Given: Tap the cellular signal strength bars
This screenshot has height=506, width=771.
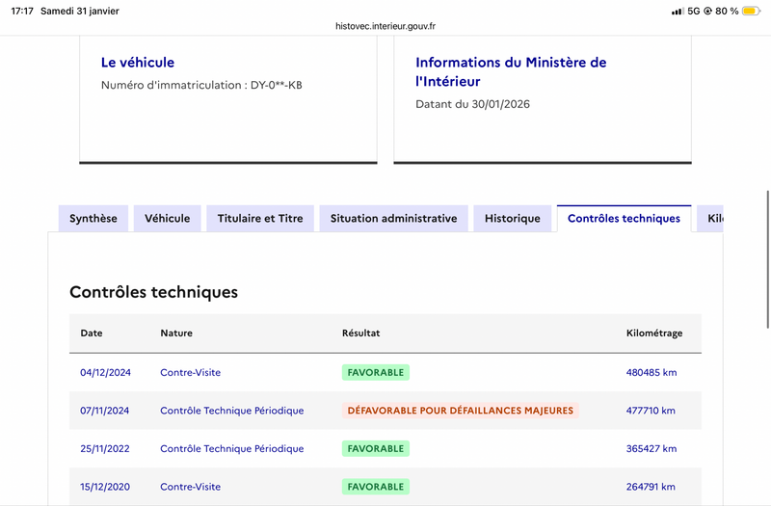Looking at the screenshot, I should (677, 11).
